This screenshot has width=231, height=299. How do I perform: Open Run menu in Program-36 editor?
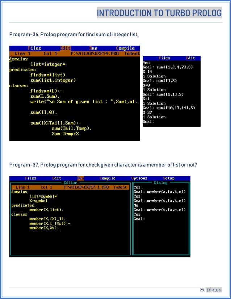[x=93, y=48]
